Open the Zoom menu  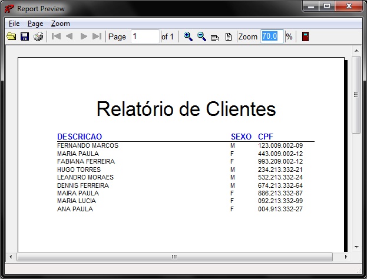(x=60, y=24)
